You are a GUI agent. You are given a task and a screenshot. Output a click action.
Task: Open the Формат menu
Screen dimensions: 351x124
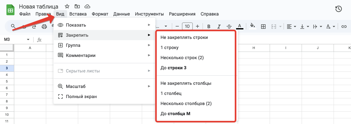[100, 14]
